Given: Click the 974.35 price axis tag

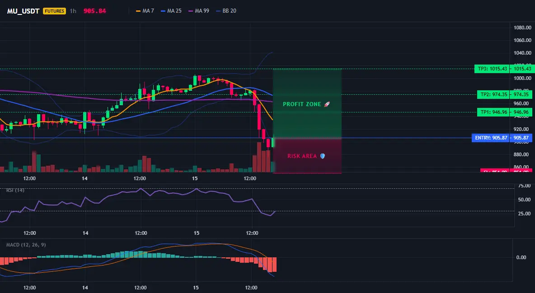Looking at the screenshot, I should [521, 94].
